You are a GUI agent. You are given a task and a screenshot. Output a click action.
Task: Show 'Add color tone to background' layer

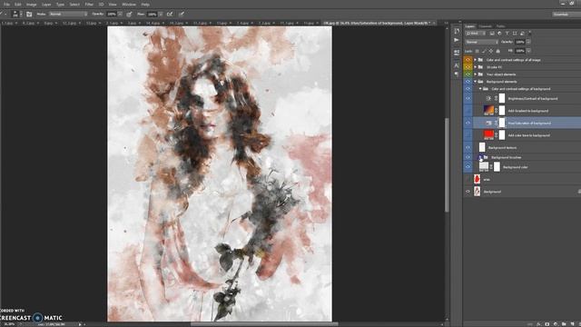click(x=468, y=135)
